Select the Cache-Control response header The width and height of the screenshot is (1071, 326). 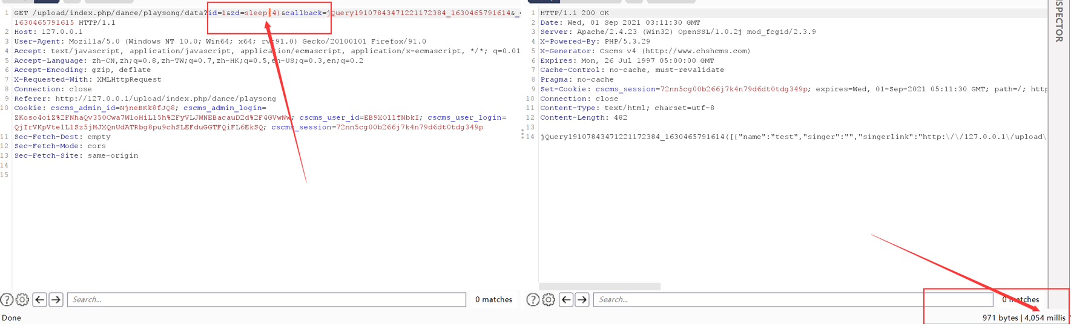pos(632,70)
